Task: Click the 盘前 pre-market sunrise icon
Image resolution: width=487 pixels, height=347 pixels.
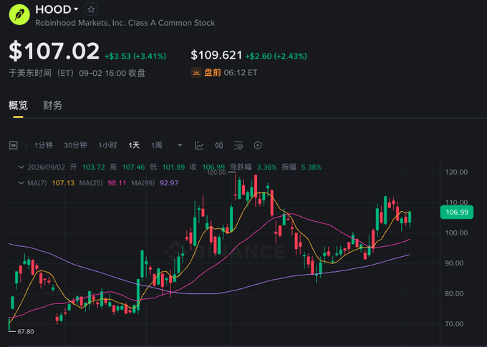Action: coord(196,73)
